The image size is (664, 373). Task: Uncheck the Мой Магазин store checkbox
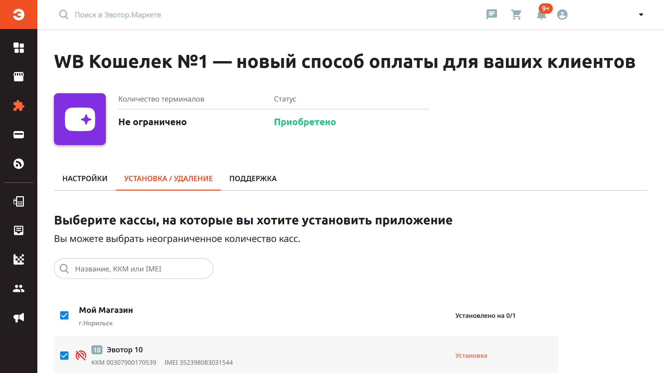click(64, 315)
